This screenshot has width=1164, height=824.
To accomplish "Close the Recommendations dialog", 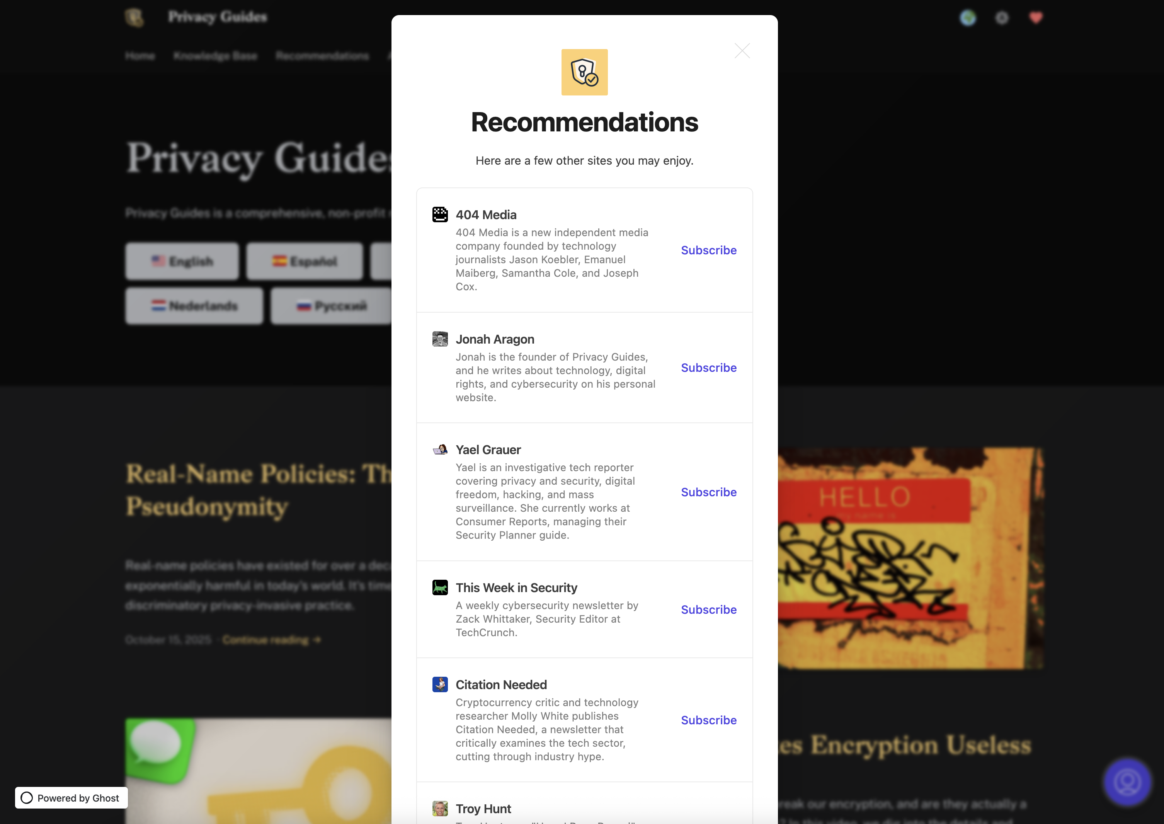I will tap(742, 51).
